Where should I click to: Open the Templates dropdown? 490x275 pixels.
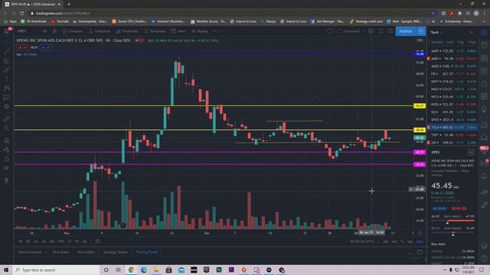coord(155,31)
